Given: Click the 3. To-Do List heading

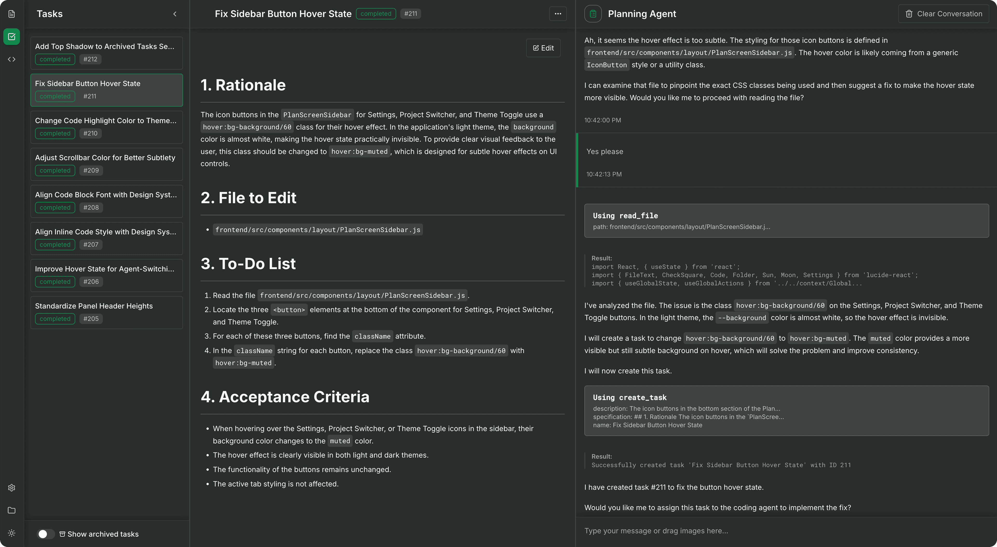Looking at the screenshot, I should (248, 264).
